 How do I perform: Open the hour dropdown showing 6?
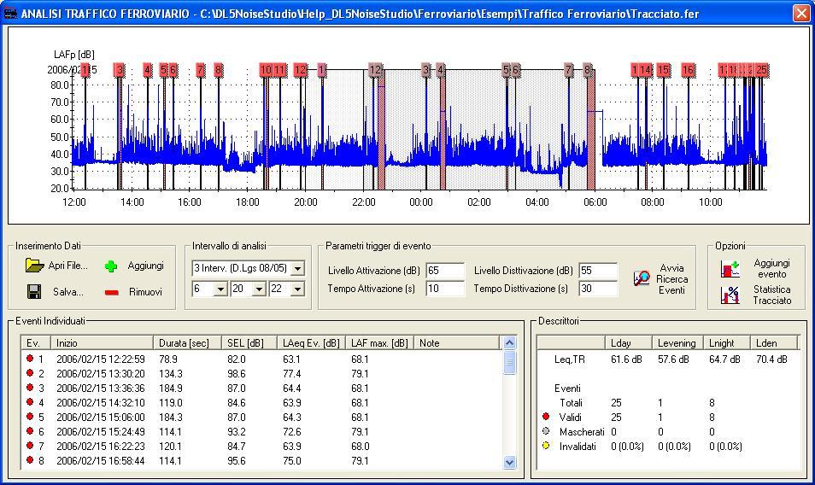click(220, 289)
